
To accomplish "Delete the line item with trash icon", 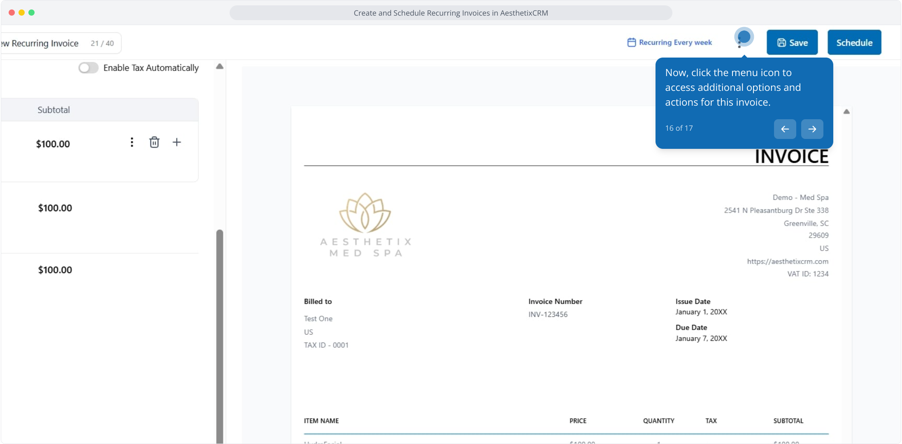I will pos(154,142).
